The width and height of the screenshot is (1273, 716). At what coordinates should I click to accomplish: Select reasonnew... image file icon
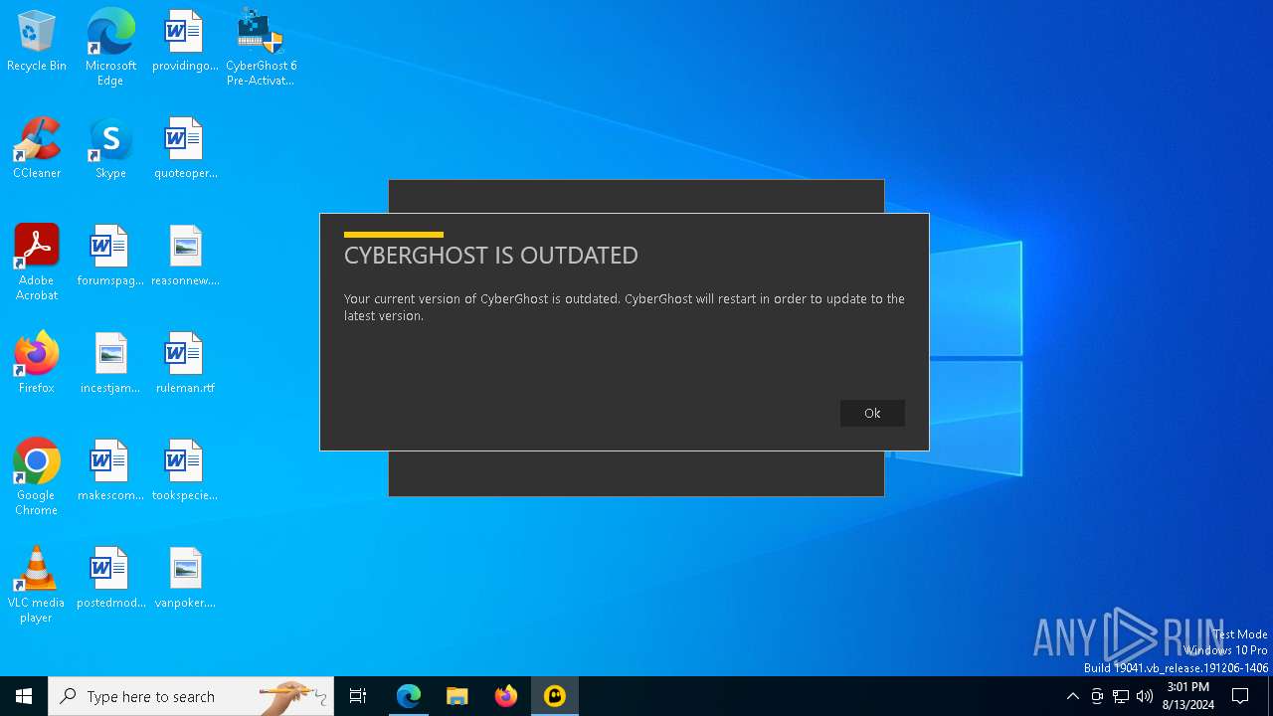tap(185, 257)
